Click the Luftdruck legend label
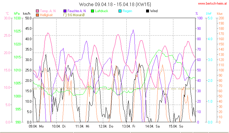 [101, 11]
